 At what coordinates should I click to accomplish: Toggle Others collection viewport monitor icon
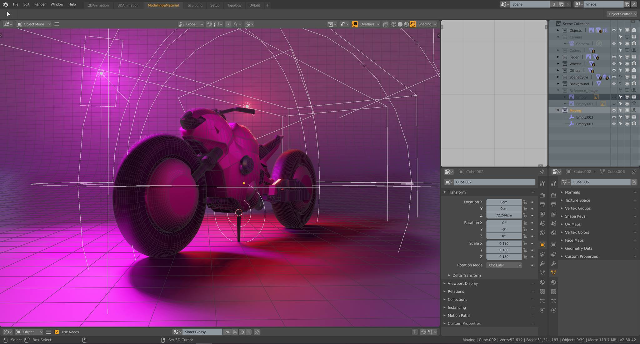(x=627, y=70)
